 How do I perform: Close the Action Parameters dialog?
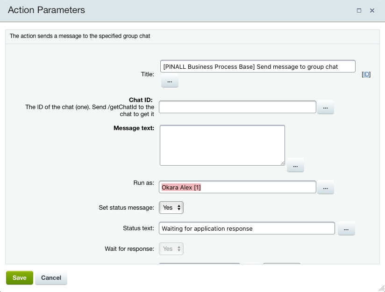pyautogui.click(x=372, y=10)
